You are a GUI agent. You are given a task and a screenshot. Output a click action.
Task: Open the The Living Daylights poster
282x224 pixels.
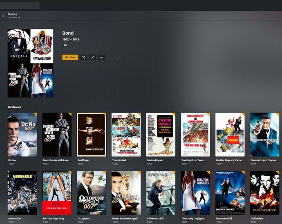point(195,193)
